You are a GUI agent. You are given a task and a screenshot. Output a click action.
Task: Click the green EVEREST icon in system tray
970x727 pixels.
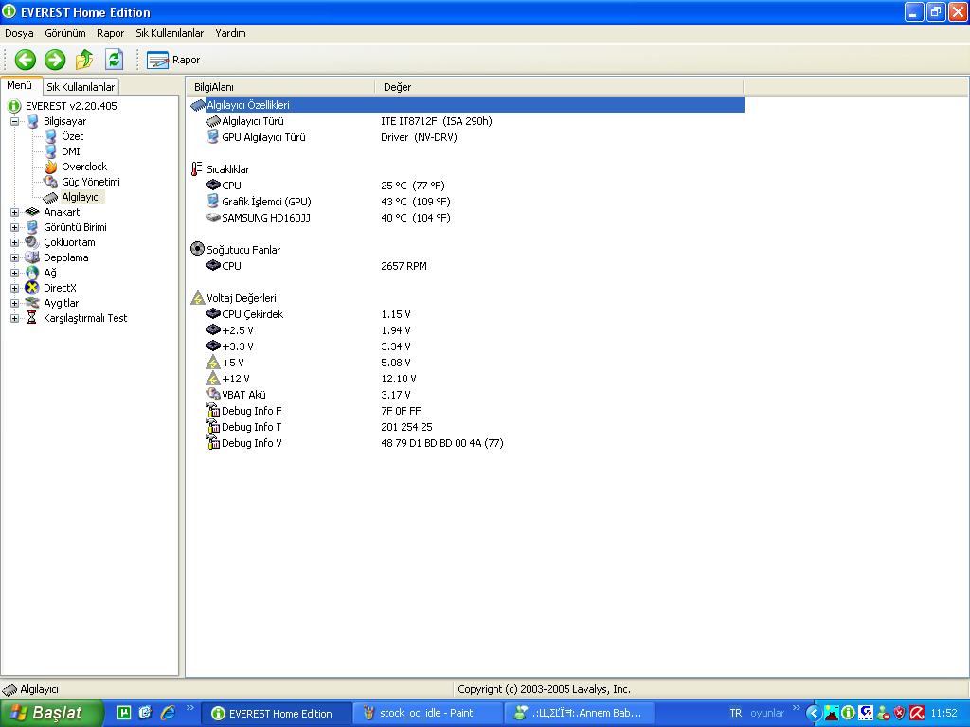(x=848, y=713)
